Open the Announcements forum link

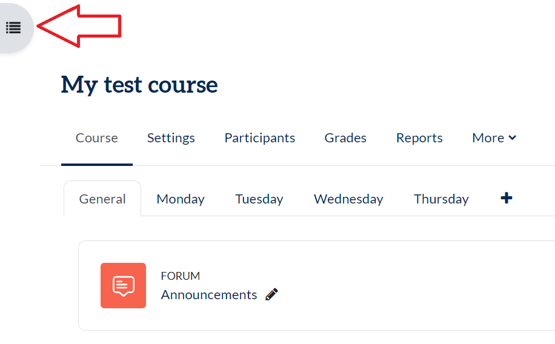(x=209, y=295)
